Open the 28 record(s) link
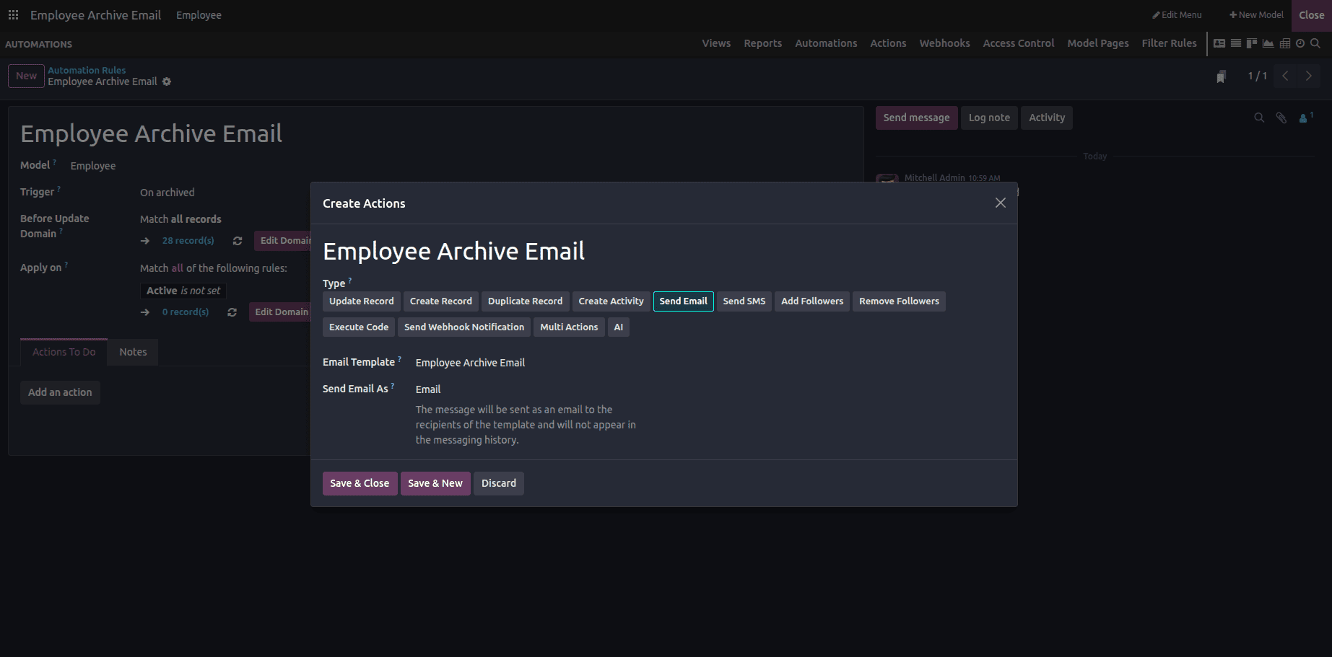Image resolution: width=1332 pixels, height=657 pixels. point(188,240)
